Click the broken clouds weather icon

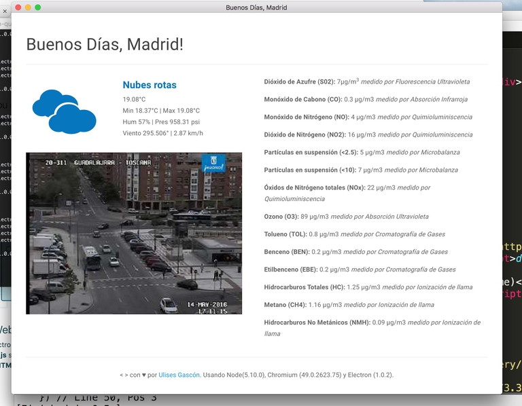pos(65,112)
